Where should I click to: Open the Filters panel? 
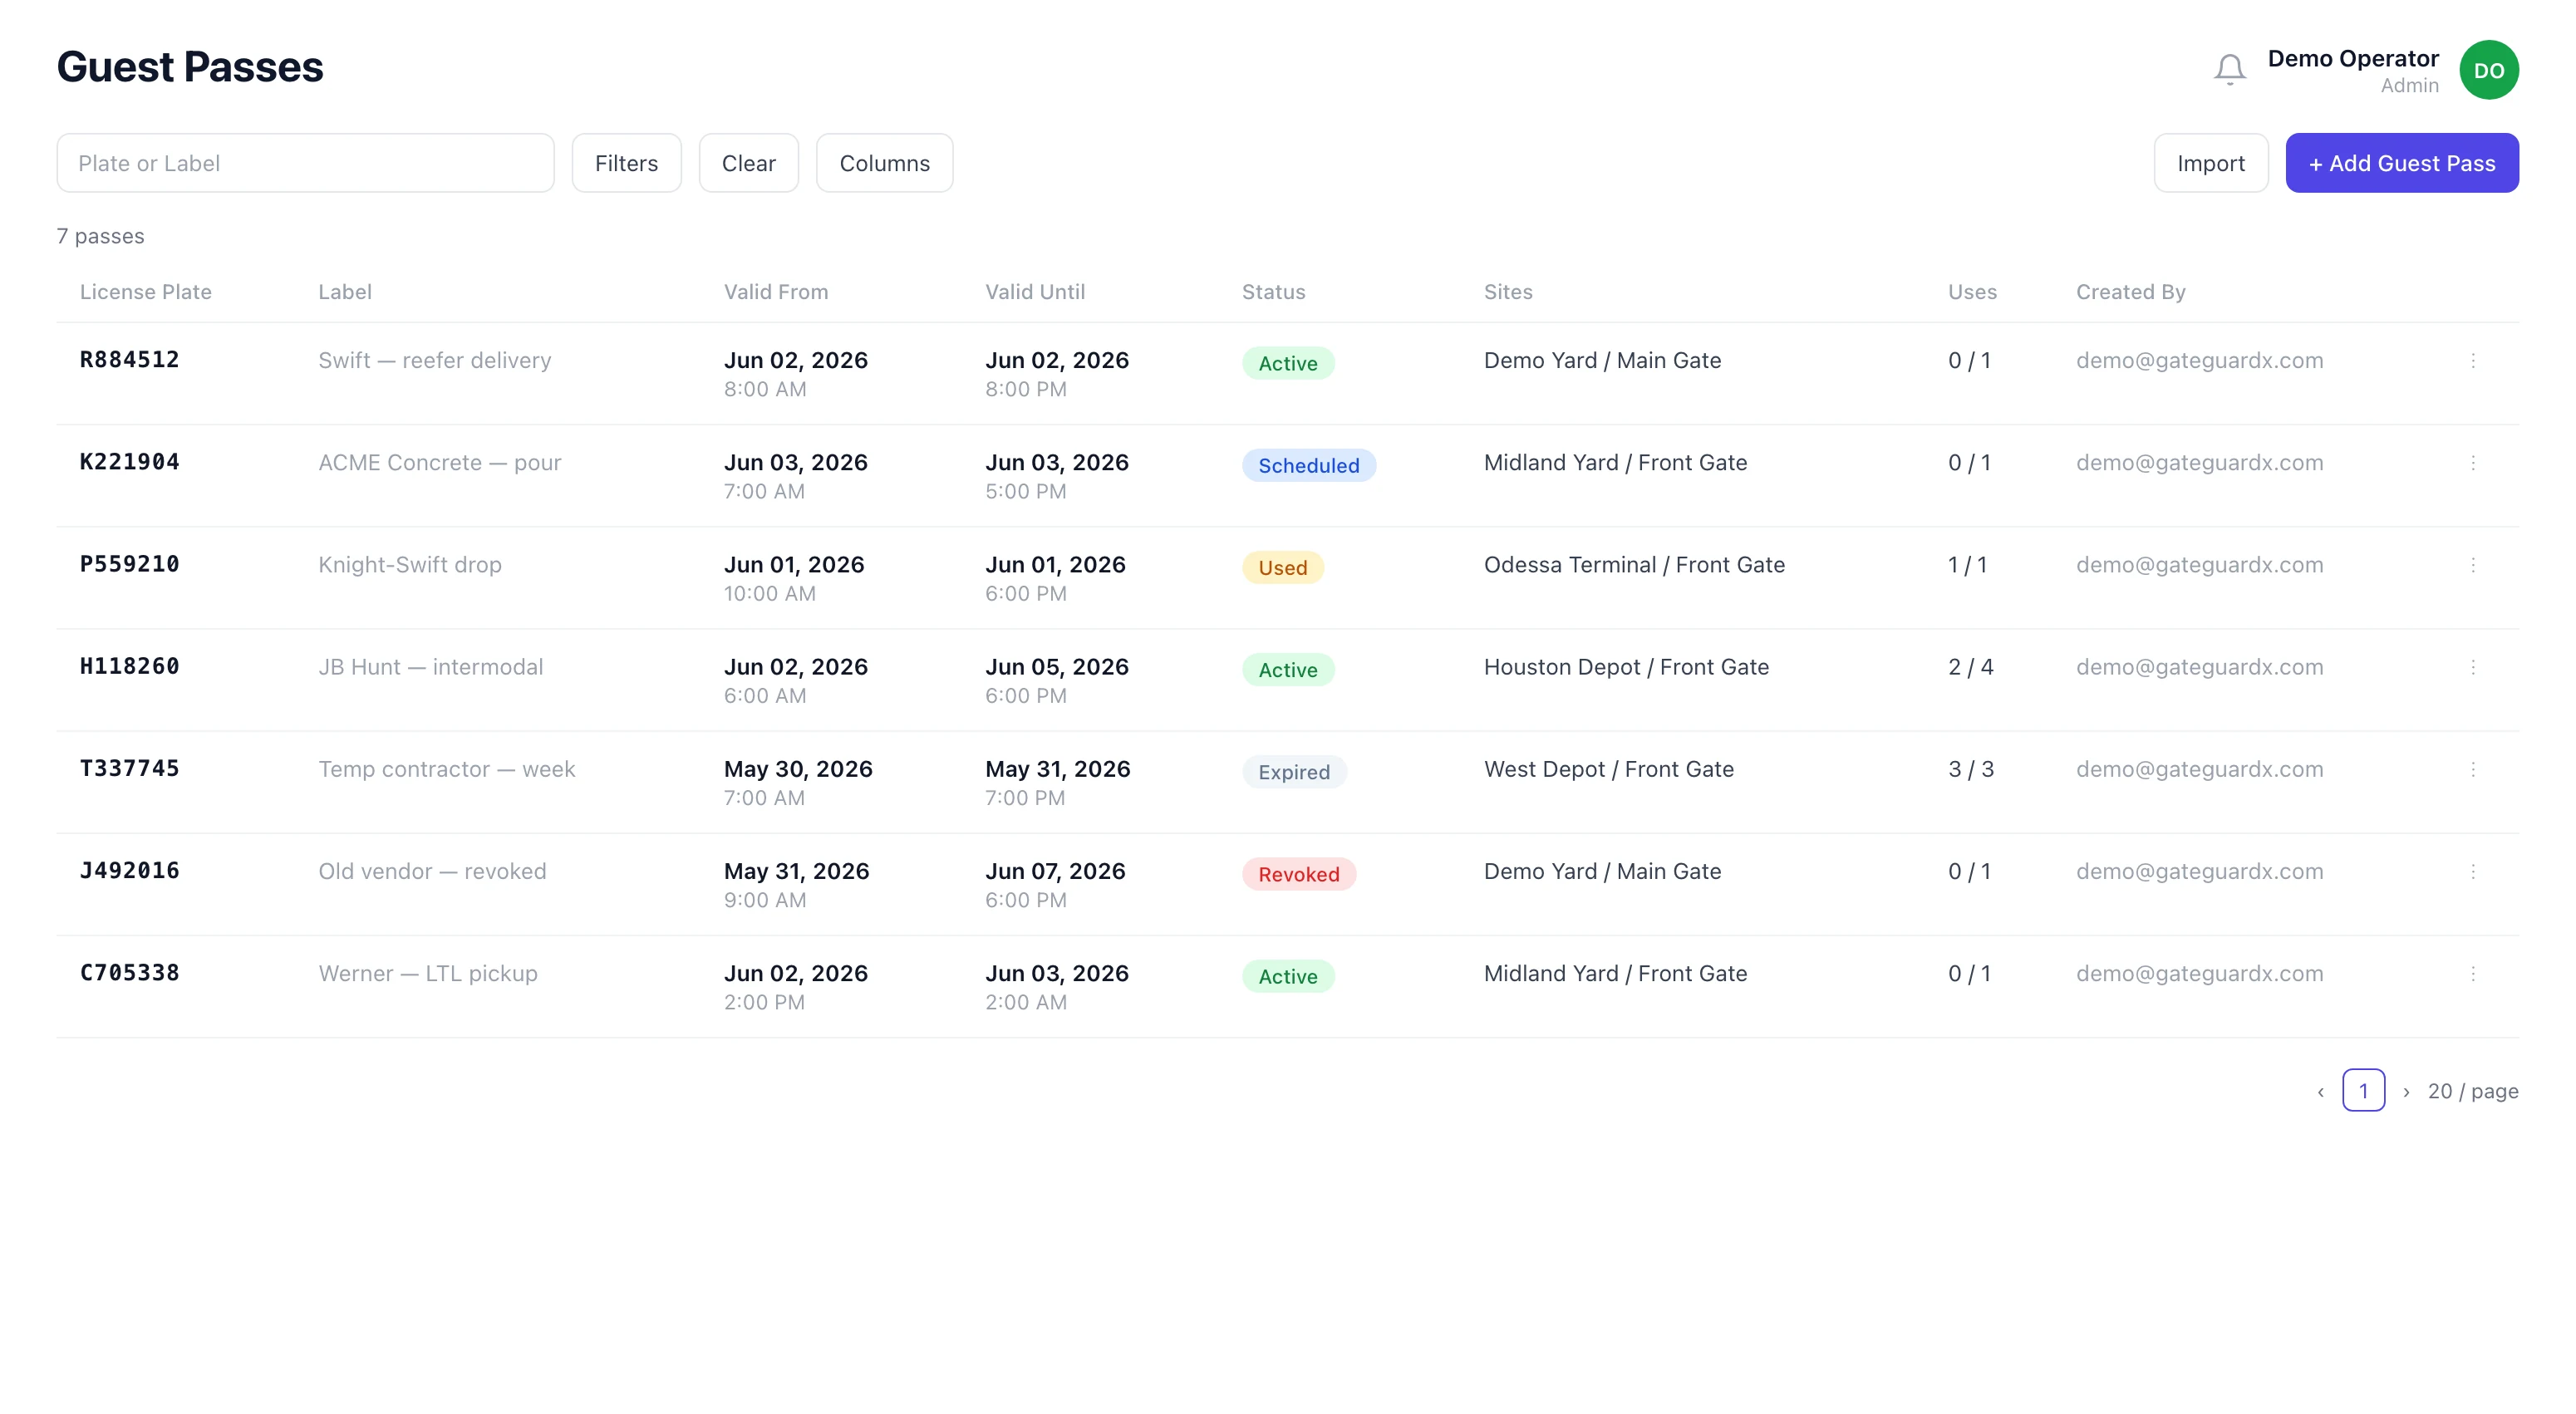click(x=626, y=163)
